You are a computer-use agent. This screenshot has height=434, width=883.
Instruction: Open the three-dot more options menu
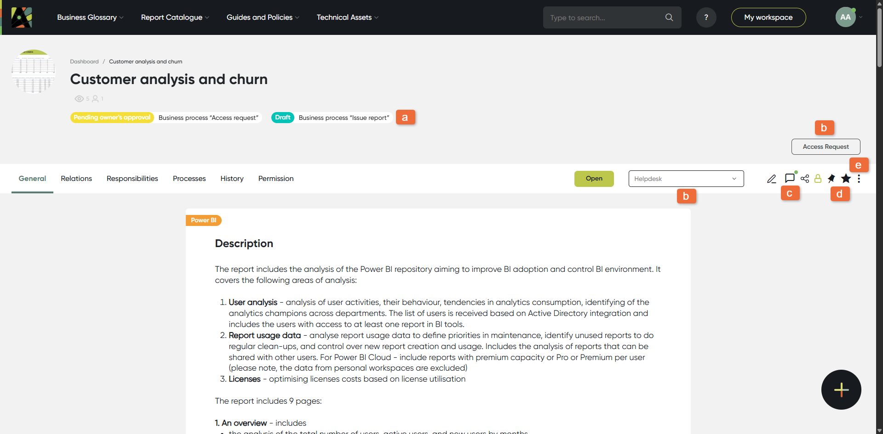tap(859, 179)
